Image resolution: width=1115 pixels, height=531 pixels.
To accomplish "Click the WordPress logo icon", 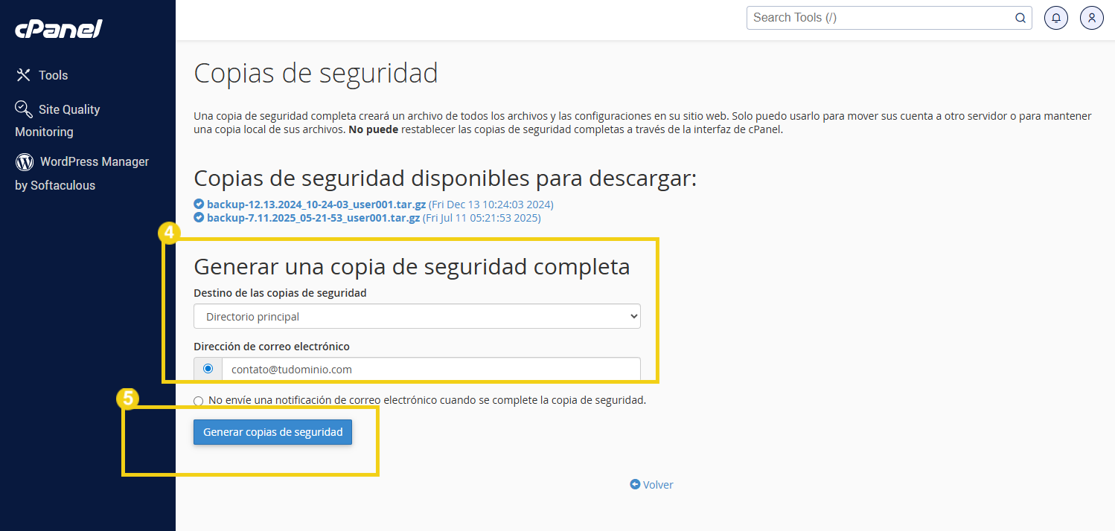I will (x=25, y=161).
